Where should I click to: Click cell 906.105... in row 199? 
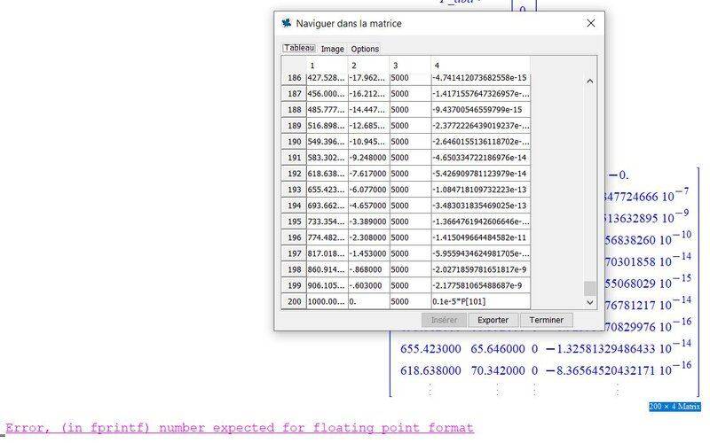pyautogui.click(x=327, y=285)
